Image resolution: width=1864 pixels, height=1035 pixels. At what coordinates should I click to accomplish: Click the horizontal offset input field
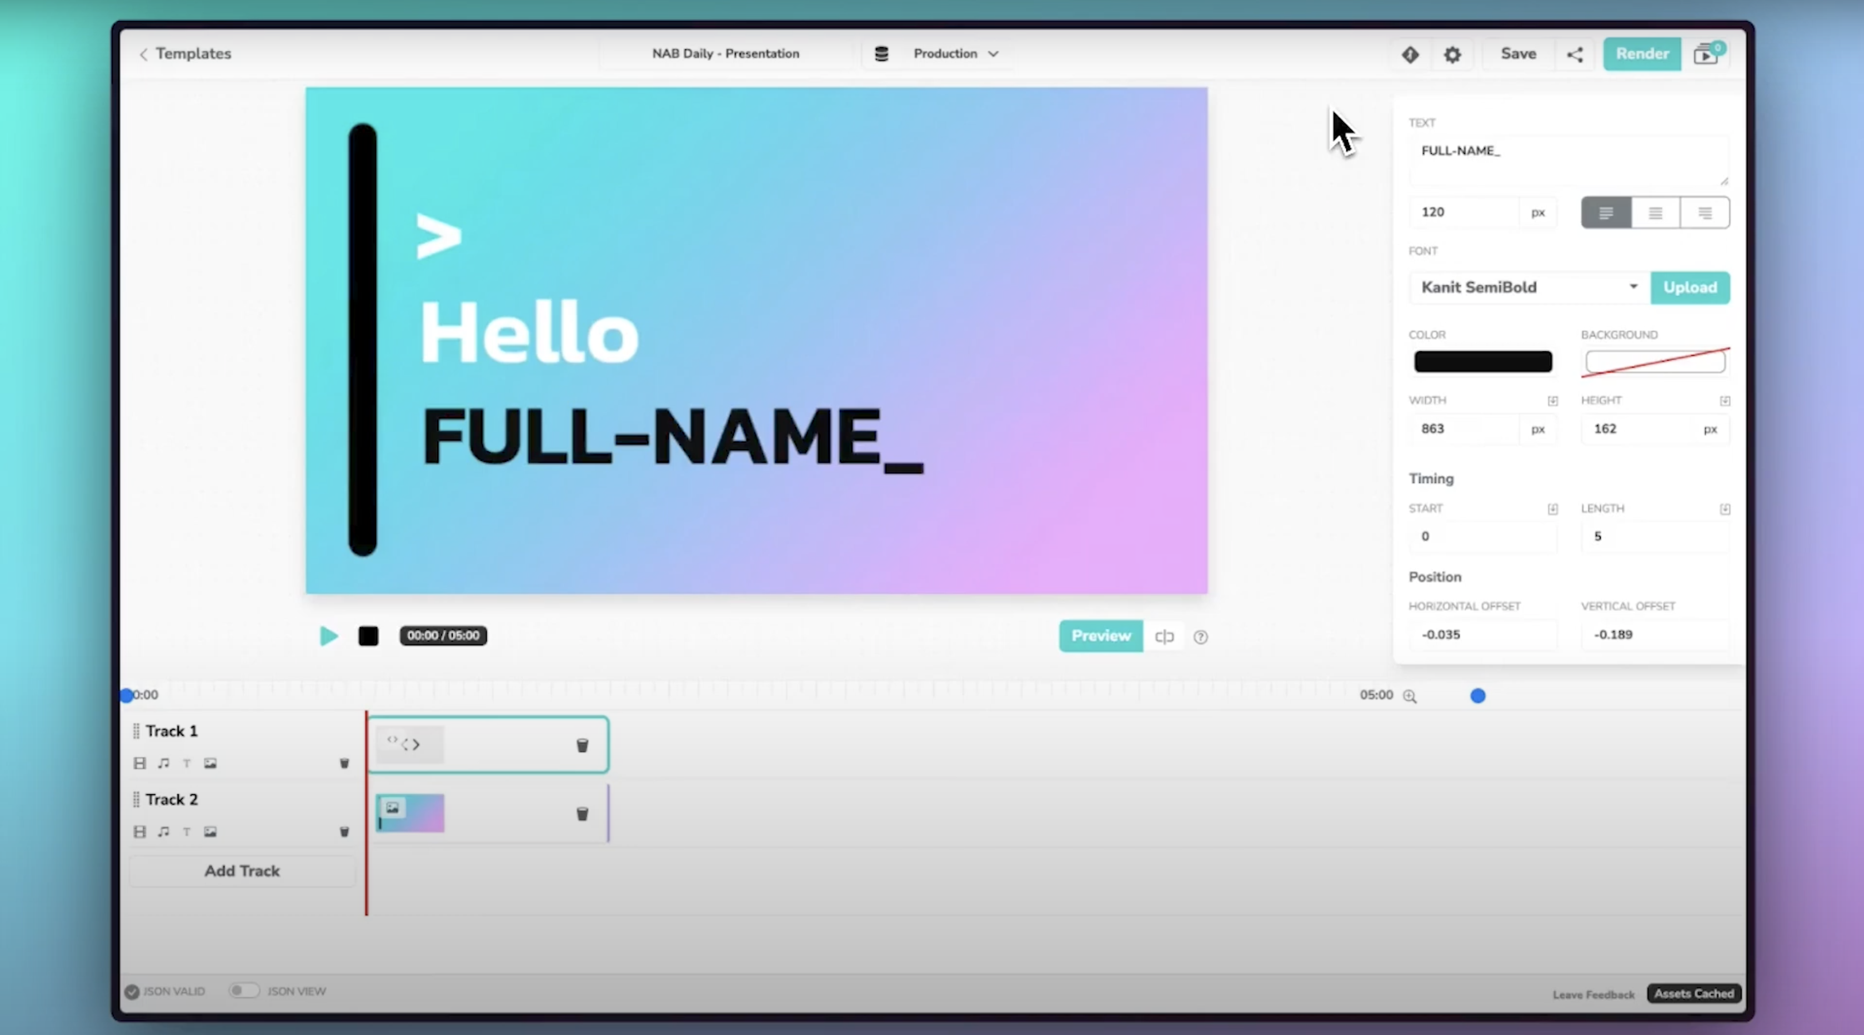[x=1482, y=634]
